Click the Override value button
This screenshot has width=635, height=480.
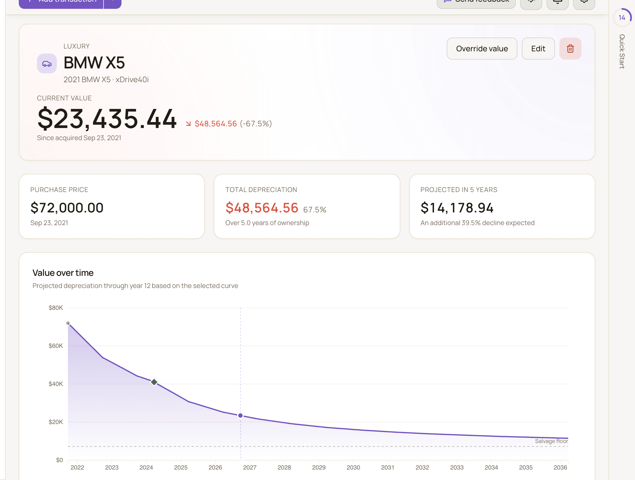coord(482,49)
